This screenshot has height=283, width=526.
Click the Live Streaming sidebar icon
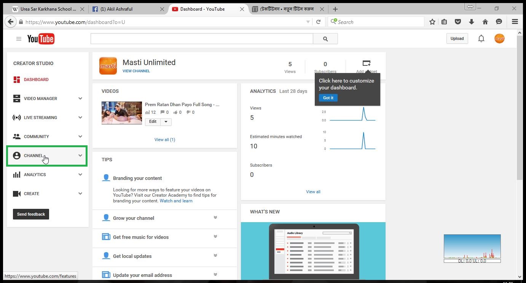tap(17, 118)
